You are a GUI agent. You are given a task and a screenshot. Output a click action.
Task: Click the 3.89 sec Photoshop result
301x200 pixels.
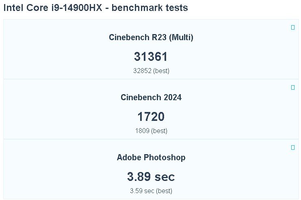[x=151, y=177]
